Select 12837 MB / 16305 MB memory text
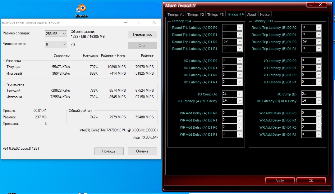This screenshot has width=335, height=194. pos(88,37)
